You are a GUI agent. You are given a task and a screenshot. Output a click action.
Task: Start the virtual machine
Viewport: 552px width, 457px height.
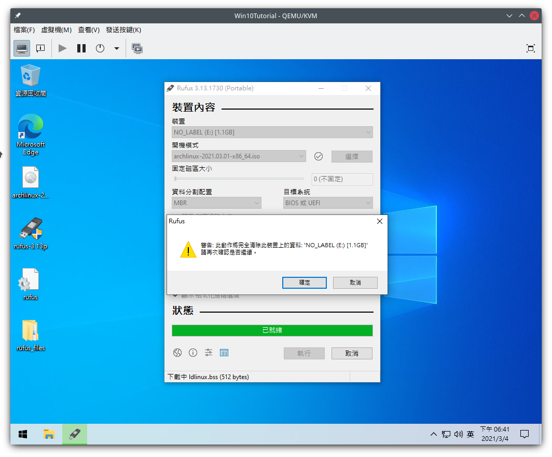coord(63,48)
